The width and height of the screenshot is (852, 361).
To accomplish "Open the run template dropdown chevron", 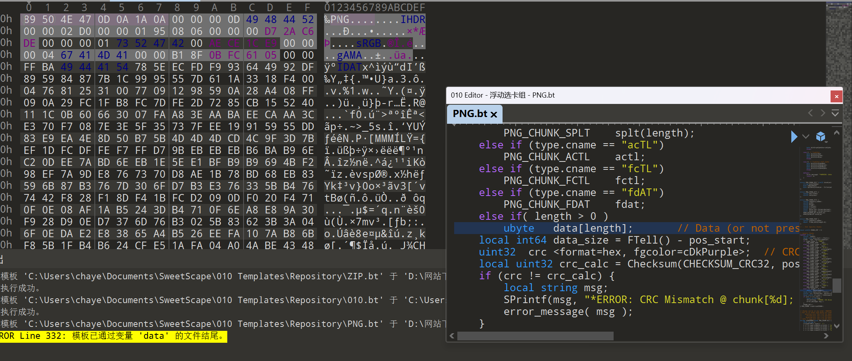I will pyautogui.click(x=806, y=136).
